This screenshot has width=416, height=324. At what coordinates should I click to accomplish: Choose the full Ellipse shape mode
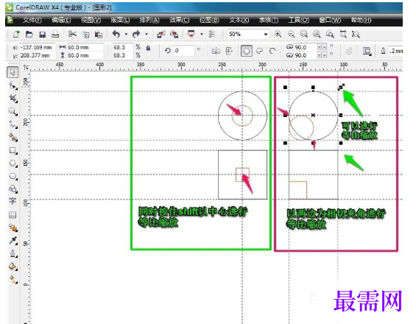coord(247,51)
